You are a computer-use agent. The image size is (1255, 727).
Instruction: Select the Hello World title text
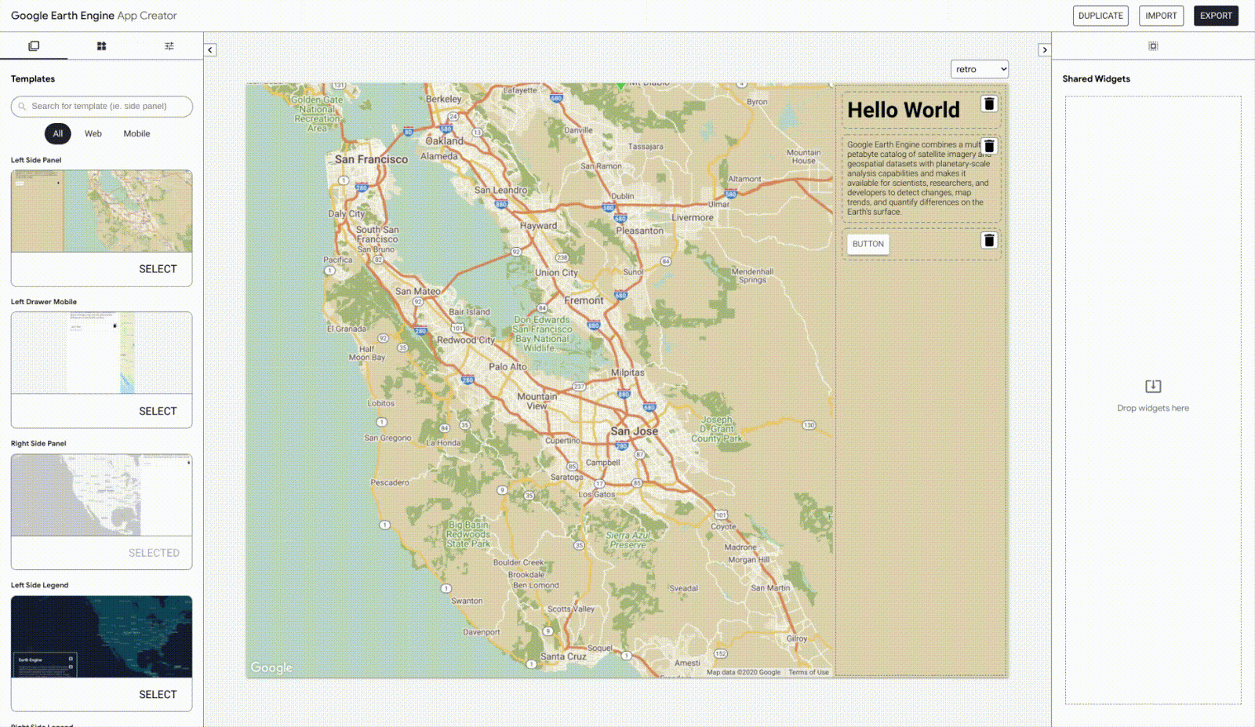point(904,110)
